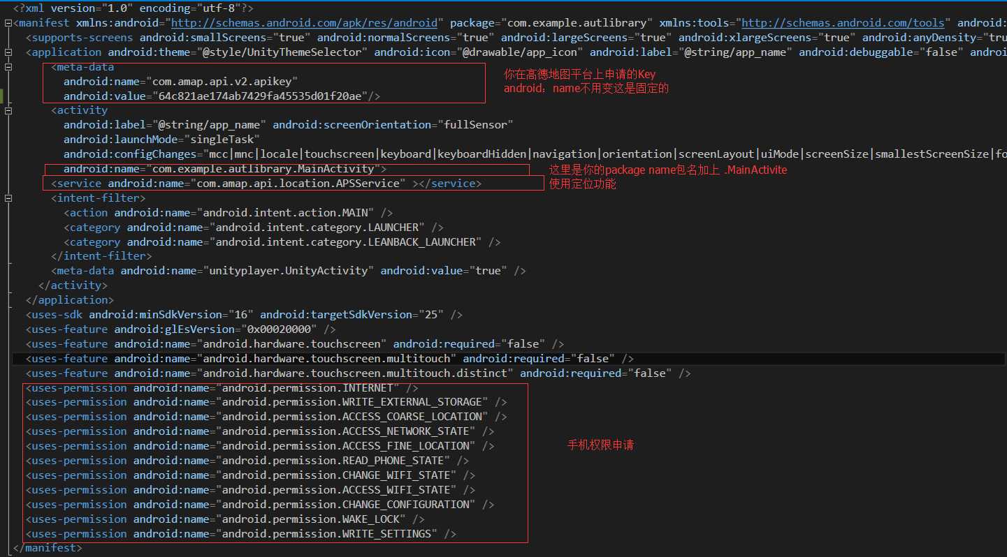Click the LEANBACK_LAUNCHER category value
The height and width of the screenshot is (557, 1007).
(345, 242)
